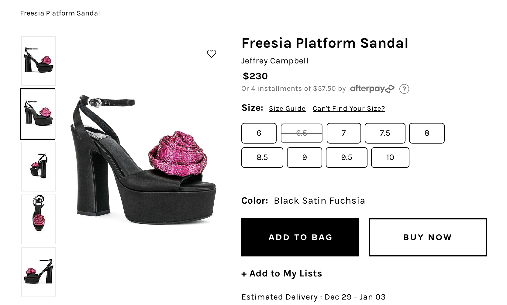View the last thumbnail, reverse side view
This screenshot has height=305, width=507.
39,272
